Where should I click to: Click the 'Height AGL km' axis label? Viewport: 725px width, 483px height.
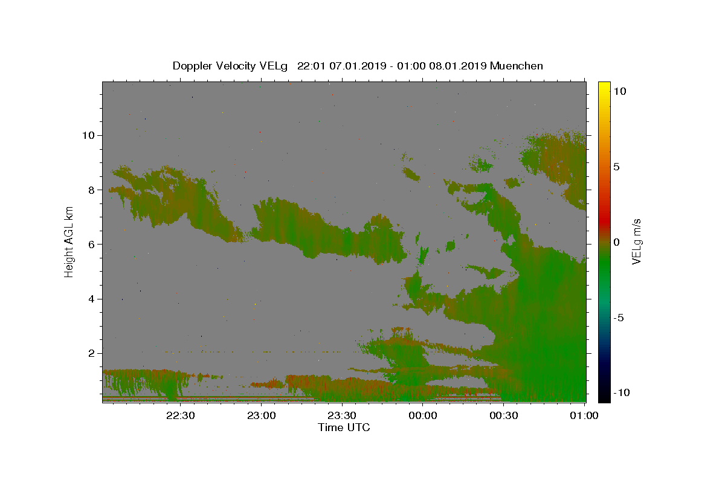tap(69, 241)
